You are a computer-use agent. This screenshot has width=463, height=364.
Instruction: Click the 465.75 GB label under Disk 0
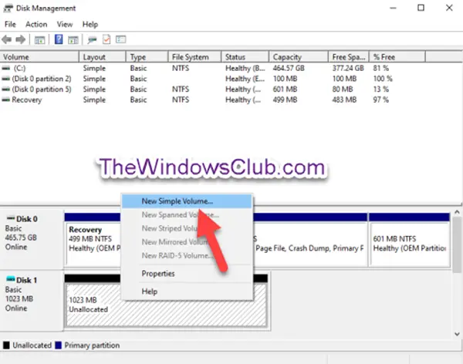click(x=21, y=238)
